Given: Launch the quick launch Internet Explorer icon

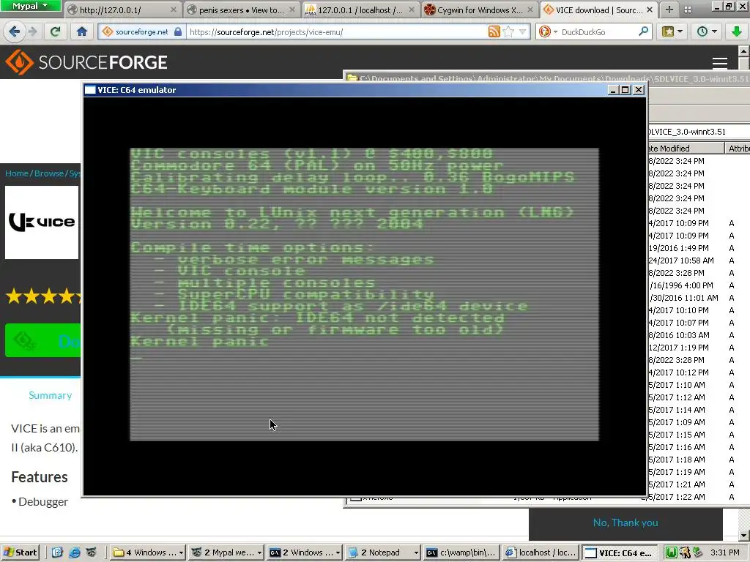Looking at the screenshot, I should click(75, 552).
